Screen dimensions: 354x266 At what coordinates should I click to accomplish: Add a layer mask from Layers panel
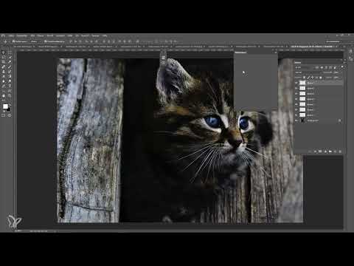320,151
